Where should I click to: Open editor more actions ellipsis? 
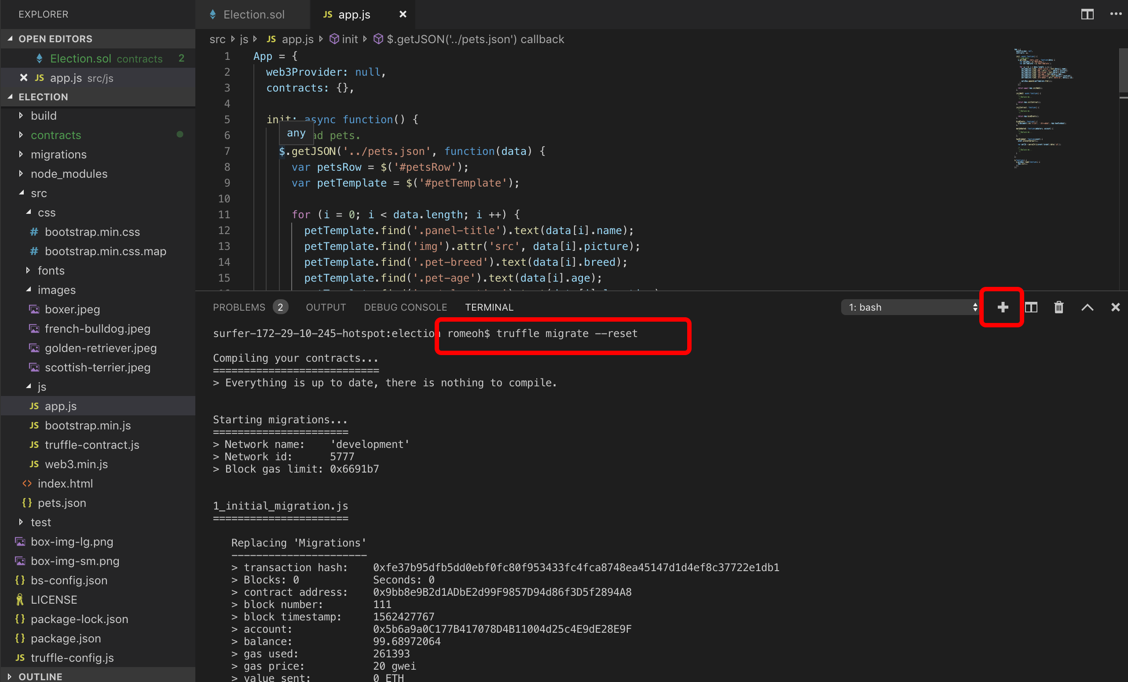tap(1115, 14)
